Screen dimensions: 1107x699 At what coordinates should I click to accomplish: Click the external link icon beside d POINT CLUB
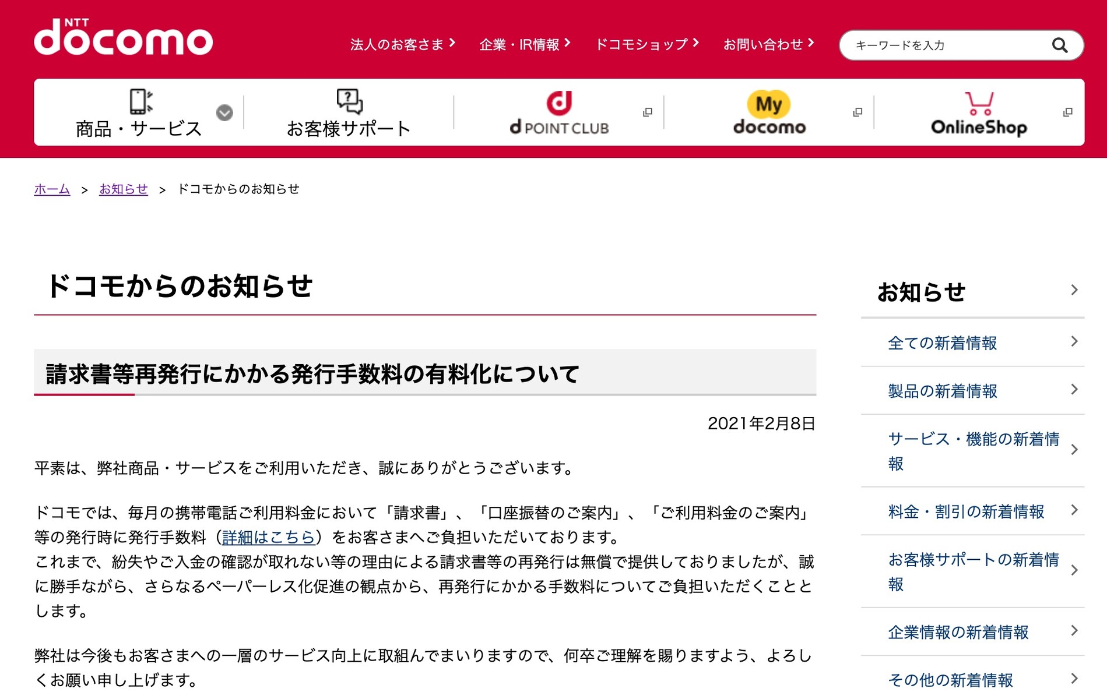click(x=647, y=111)
